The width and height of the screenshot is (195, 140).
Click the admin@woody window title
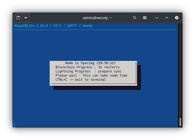tap(97, 18)
